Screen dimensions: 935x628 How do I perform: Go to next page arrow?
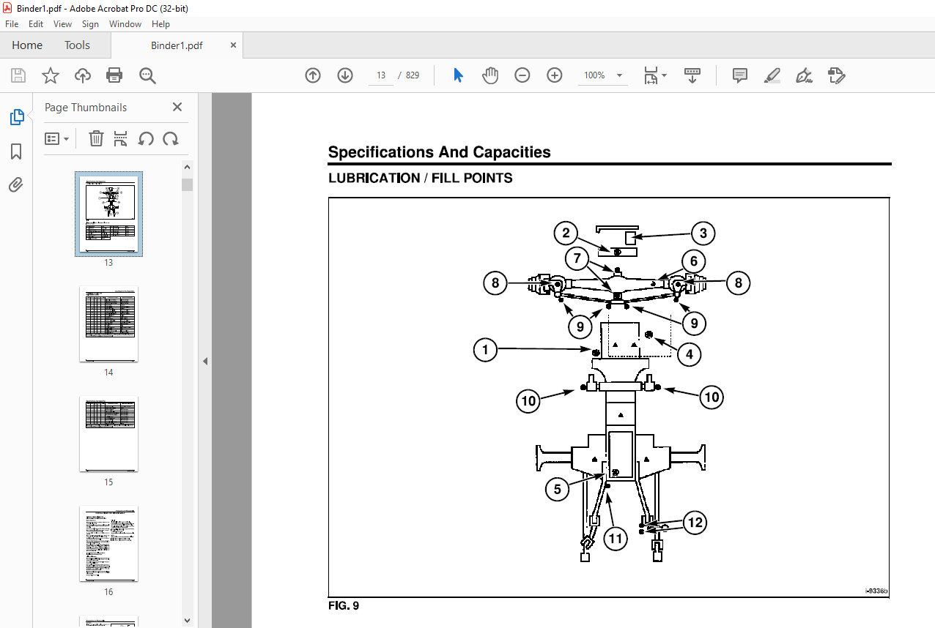(345, 75)
